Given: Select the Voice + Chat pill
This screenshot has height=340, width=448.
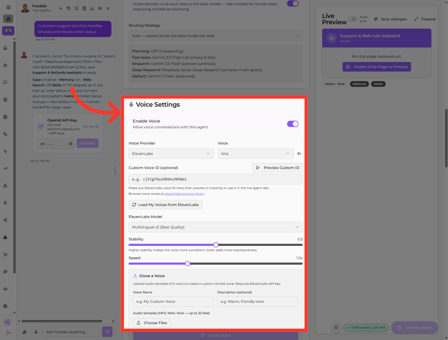Looking at the screenshot, I should point(335,84).
